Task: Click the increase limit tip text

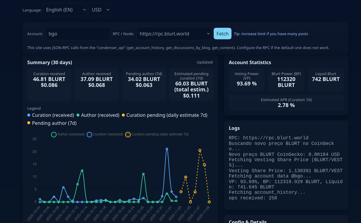Action: pyautogui.click(x=271, y=34)
